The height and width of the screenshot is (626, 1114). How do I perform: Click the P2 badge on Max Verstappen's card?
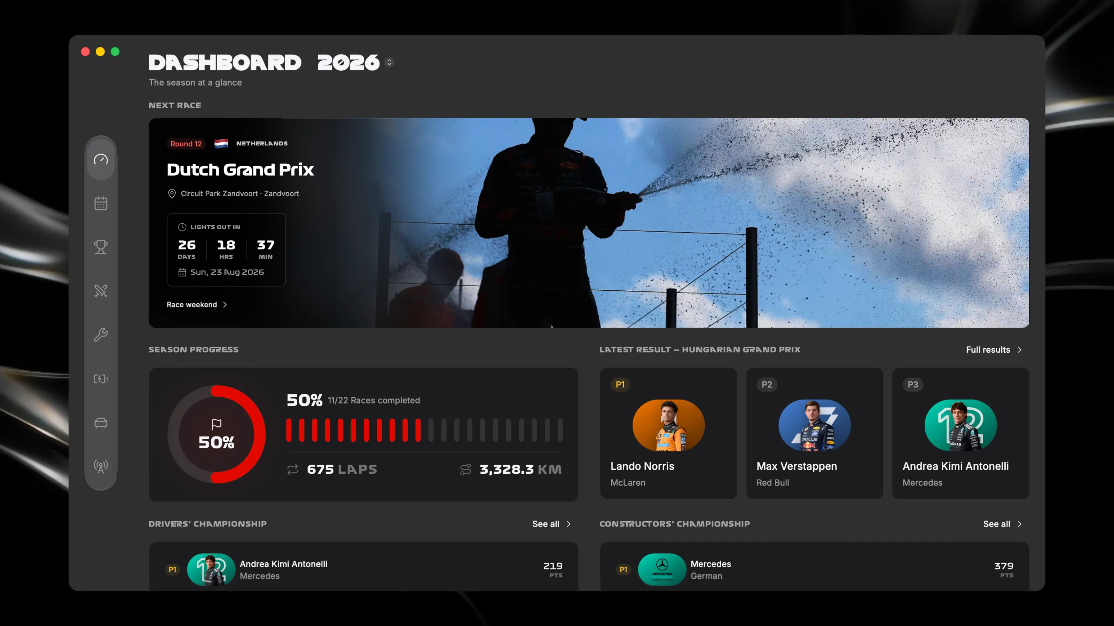point(767,385)
